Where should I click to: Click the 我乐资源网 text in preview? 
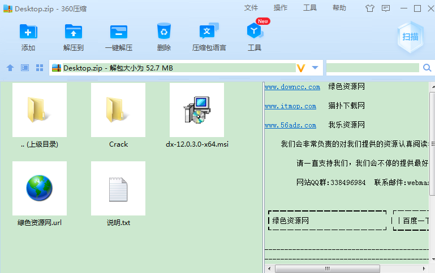[347, 125]
